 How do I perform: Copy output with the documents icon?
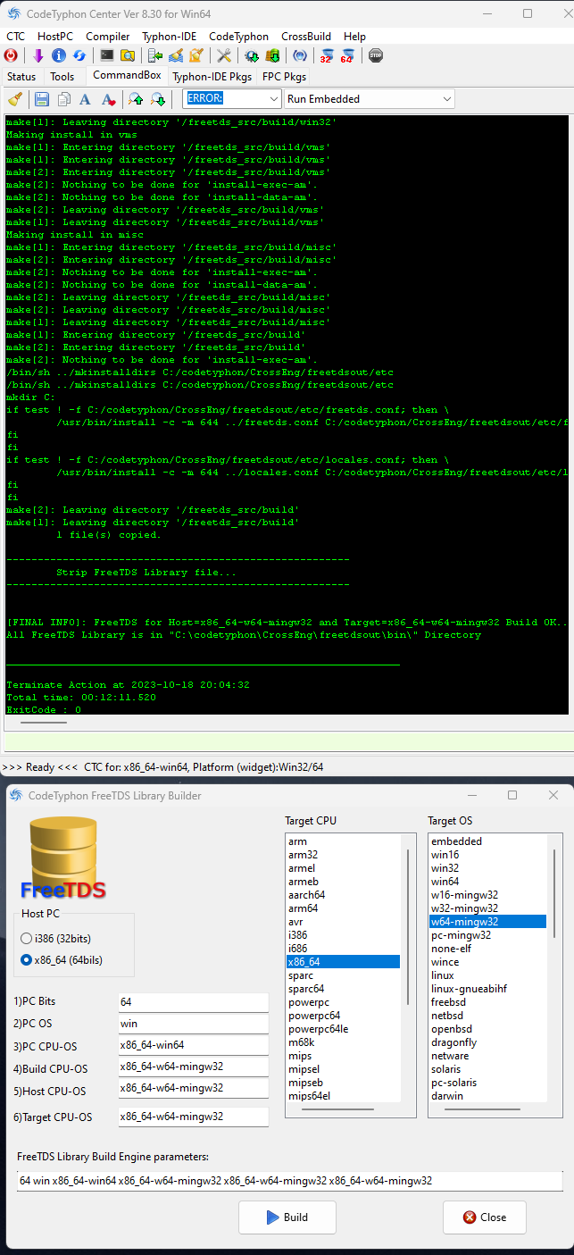pyautogui.click(x=63, y=99)
